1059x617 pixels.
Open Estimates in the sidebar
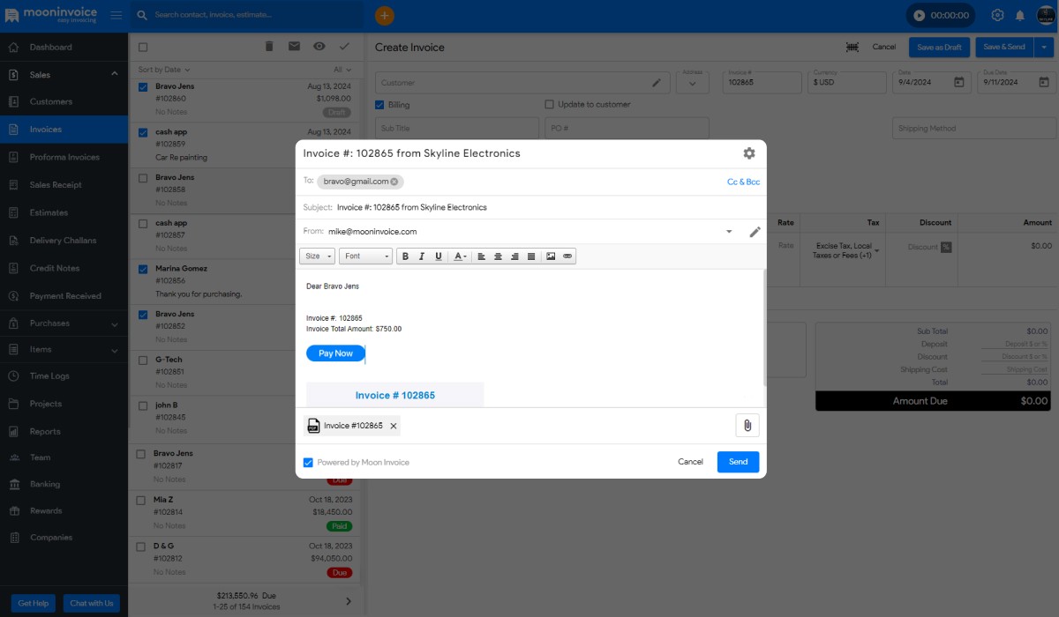64,212
